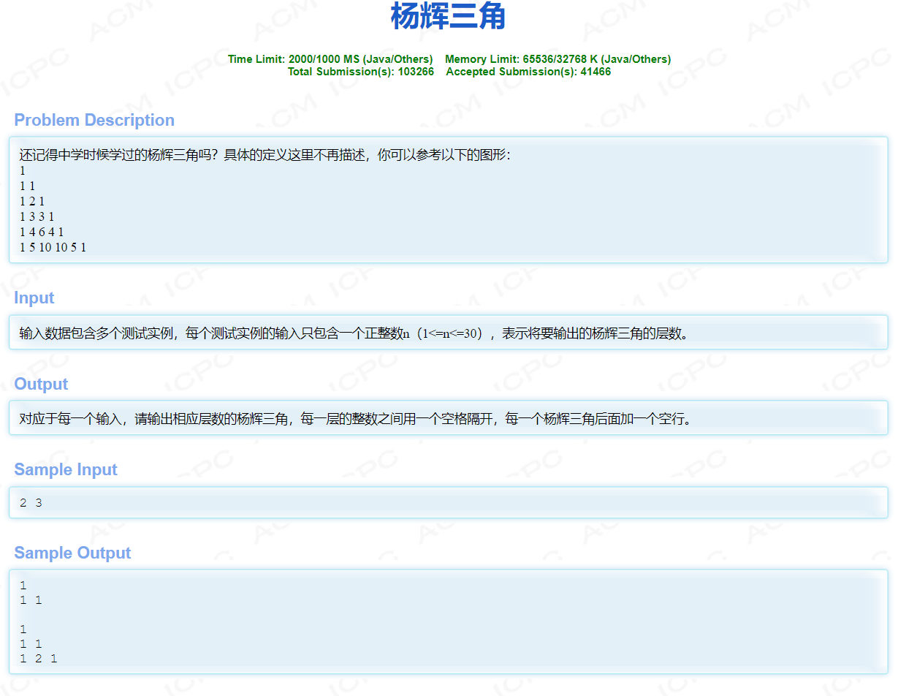Viewport: 898px width, 696px height.
Task: Click the Total Submission(s) count 103266
Action: click(x=413, y=72)
